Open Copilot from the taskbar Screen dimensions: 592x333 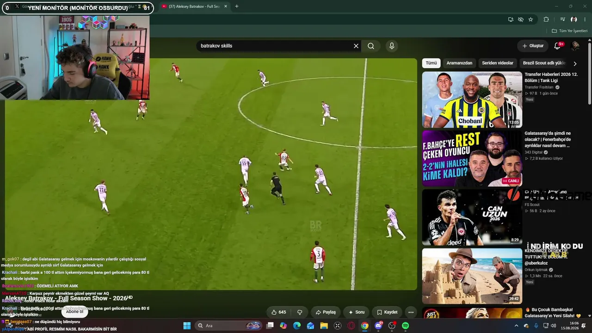[283, 326]
